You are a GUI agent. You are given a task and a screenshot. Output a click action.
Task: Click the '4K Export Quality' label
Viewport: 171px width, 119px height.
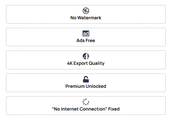click(86, 63)
